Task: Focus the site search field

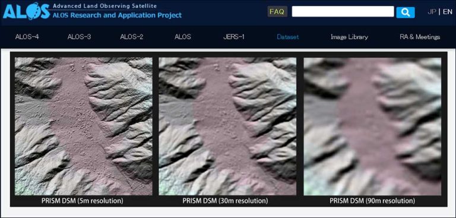Action: pyautogui.click(x=343, y=12)
